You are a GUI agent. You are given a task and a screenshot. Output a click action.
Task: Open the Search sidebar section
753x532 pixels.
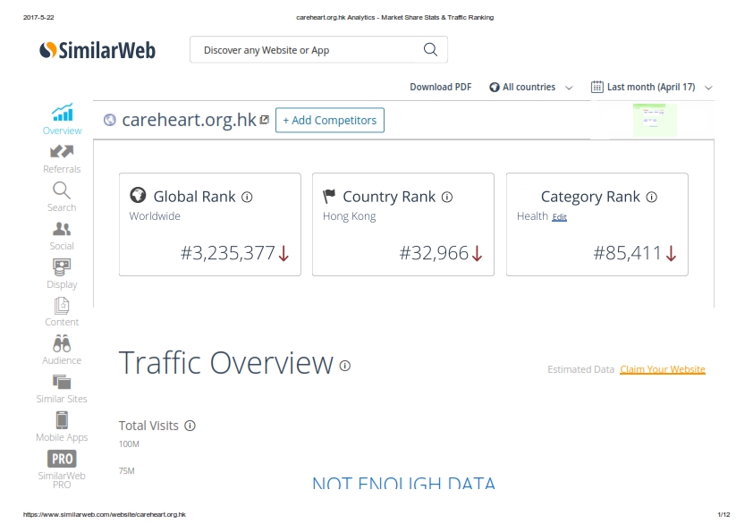(x=62, y=197)
